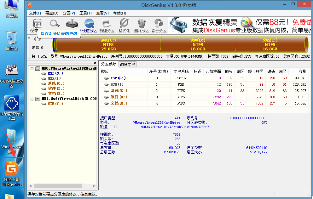Select 系统(C:) in the disk tree
Screen dimensions: 313x199
pyautogui.click(x=56, y=83)
